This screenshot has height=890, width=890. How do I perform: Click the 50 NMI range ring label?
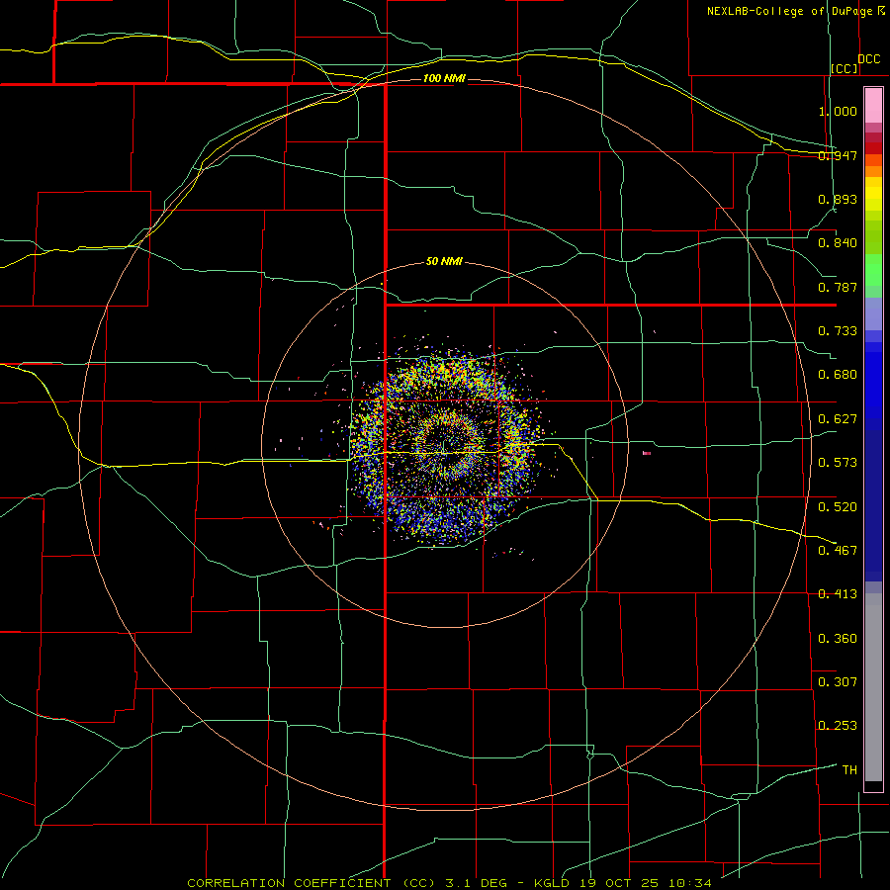coord(444,261)
